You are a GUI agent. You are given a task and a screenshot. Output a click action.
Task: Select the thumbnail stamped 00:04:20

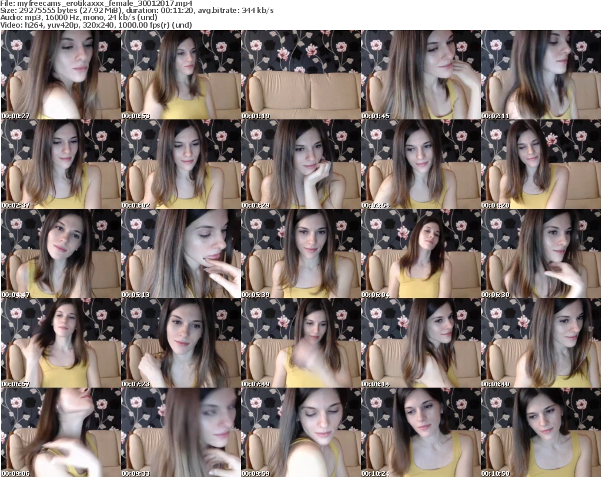pyautogui.click(x=541, y=164)
